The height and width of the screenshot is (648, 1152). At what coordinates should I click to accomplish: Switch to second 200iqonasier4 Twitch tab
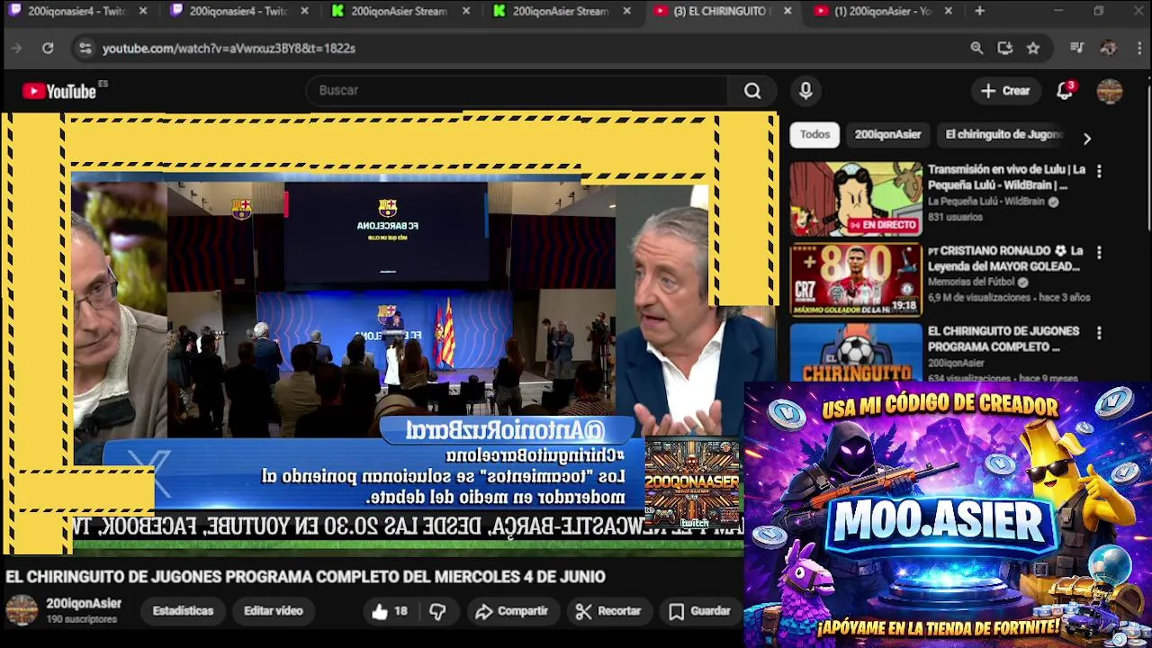(239, 12)
